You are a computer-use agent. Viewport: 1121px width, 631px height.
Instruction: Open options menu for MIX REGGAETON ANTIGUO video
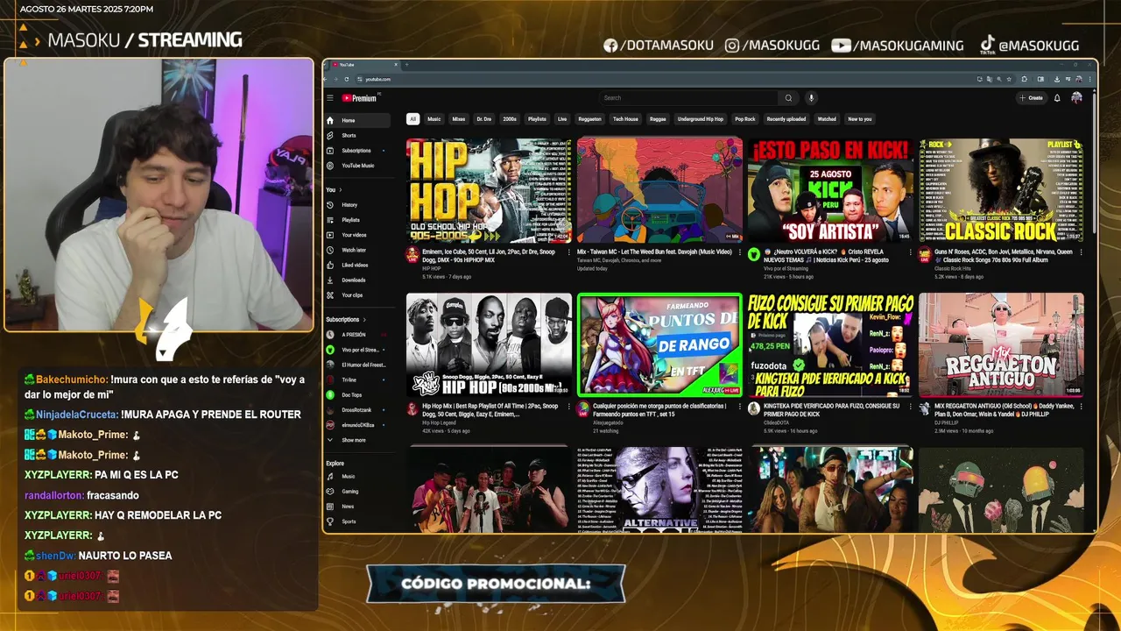point(1080,408)
